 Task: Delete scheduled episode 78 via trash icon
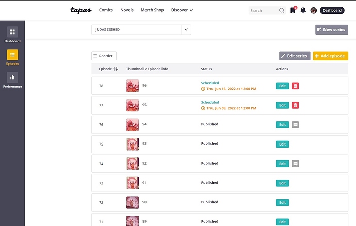[x=295, y=86]
